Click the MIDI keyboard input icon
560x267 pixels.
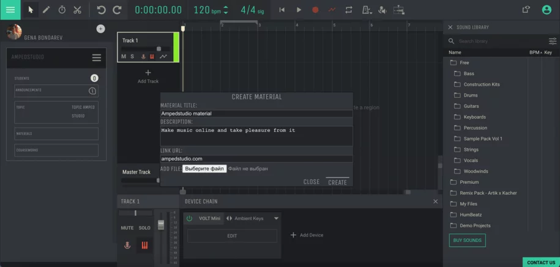tap(382, 10)
